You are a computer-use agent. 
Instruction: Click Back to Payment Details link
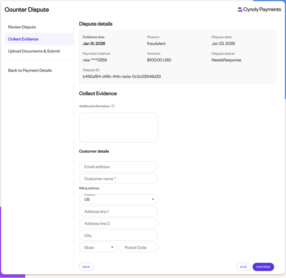click(30, 70)
